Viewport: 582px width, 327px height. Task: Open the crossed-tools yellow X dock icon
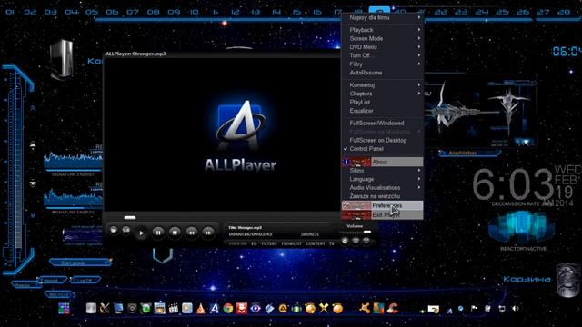pyautogui.click(x=324, y=308)
